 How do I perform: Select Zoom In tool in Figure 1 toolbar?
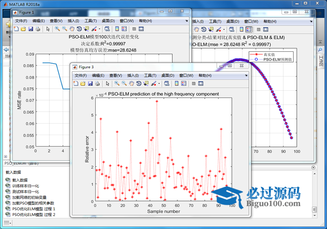[x=57, y=29]
